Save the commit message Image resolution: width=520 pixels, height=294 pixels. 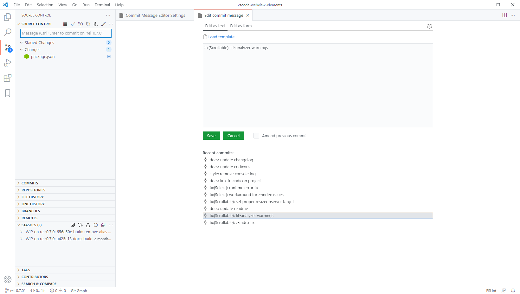211,136
